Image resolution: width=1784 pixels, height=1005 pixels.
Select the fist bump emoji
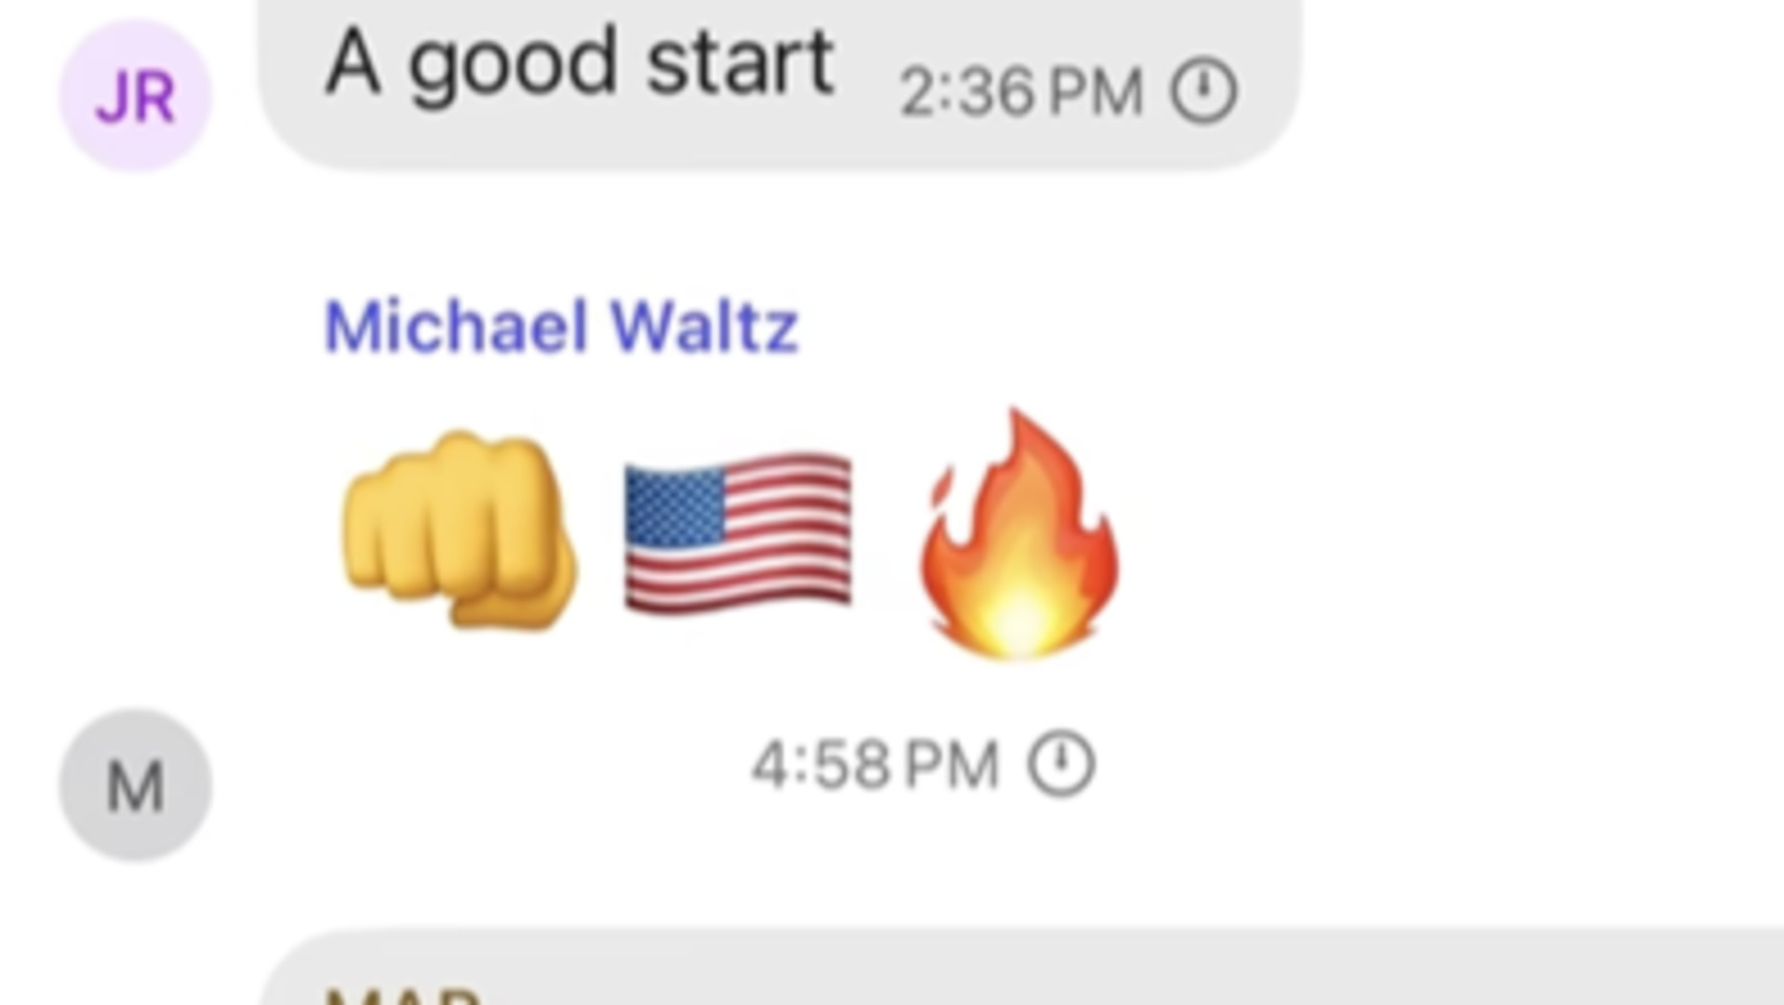pyautogui.click(x=459, y=530)
